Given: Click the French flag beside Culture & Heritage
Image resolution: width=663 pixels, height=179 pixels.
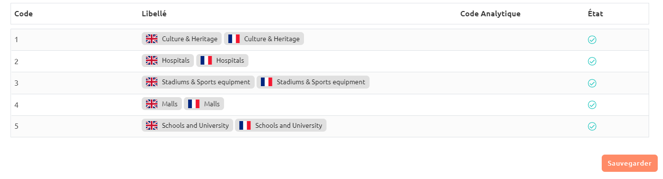Looking at the screenshot, I should (234, 39).
